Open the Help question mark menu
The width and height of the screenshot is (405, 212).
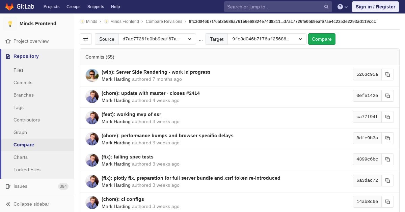coord(342,7)
